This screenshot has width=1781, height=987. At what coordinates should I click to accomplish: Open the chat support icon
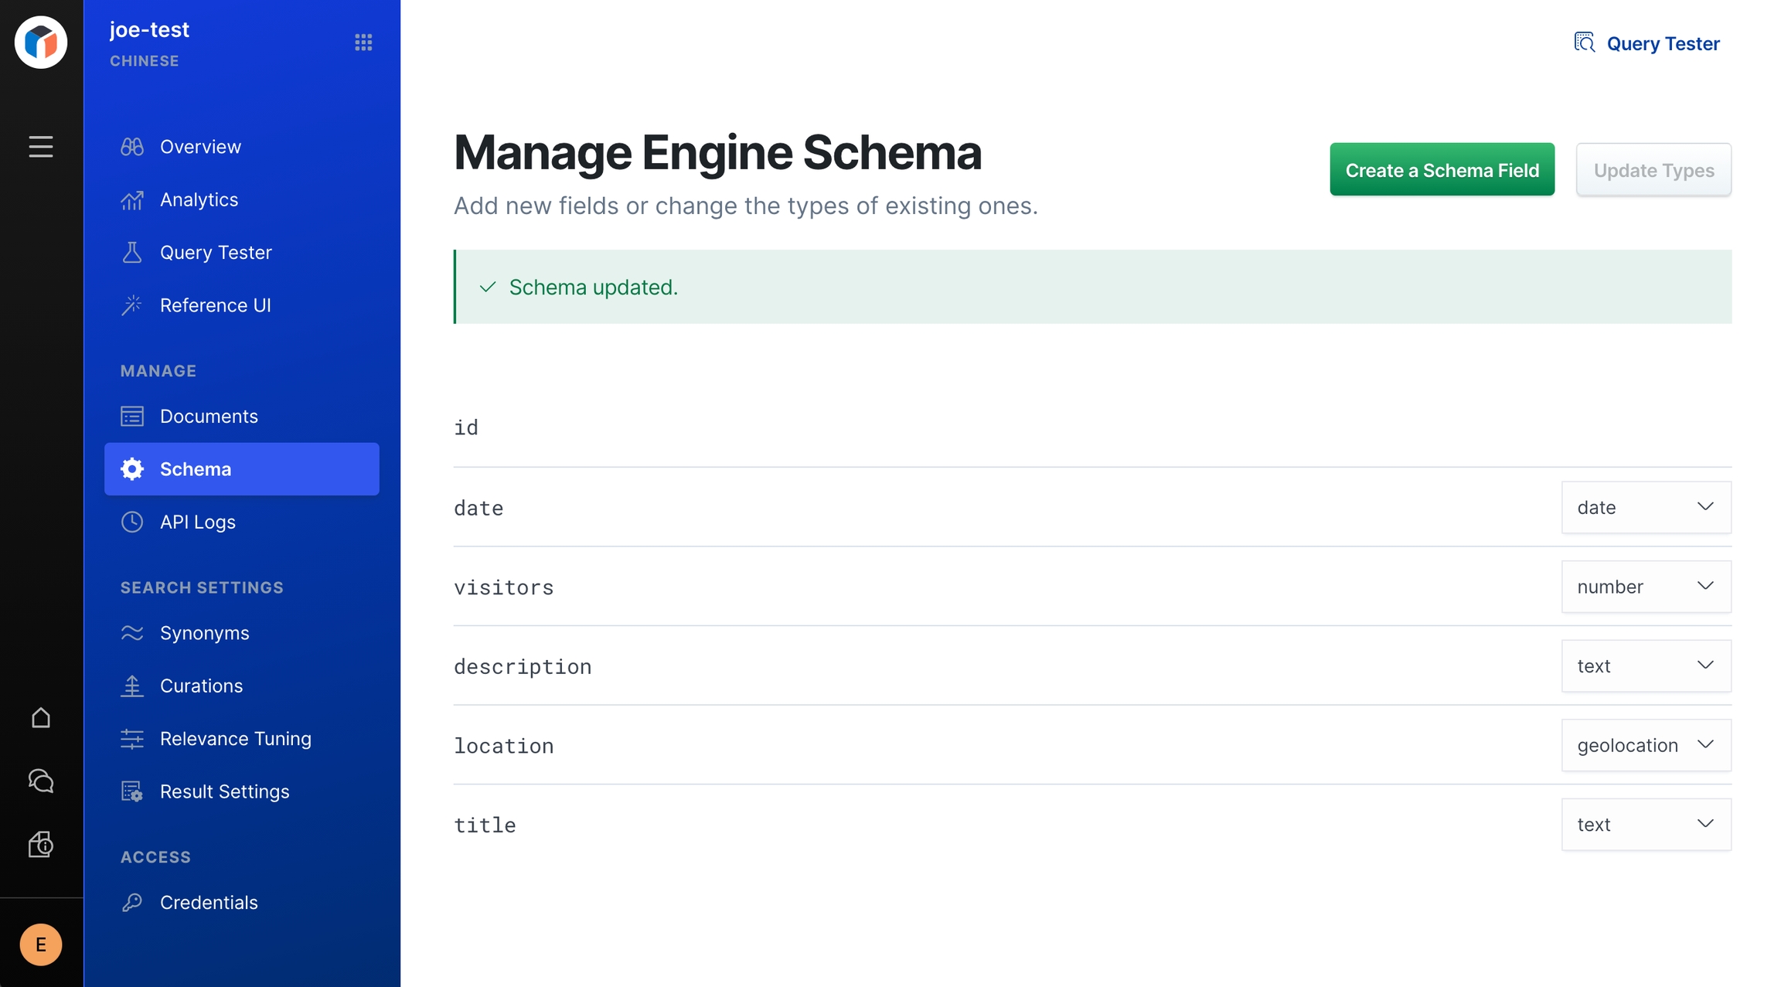41,781
